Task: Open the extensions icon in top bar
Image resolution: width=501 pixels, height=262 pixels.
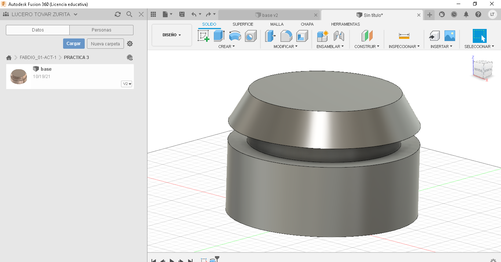Action: tap(442, 14)
